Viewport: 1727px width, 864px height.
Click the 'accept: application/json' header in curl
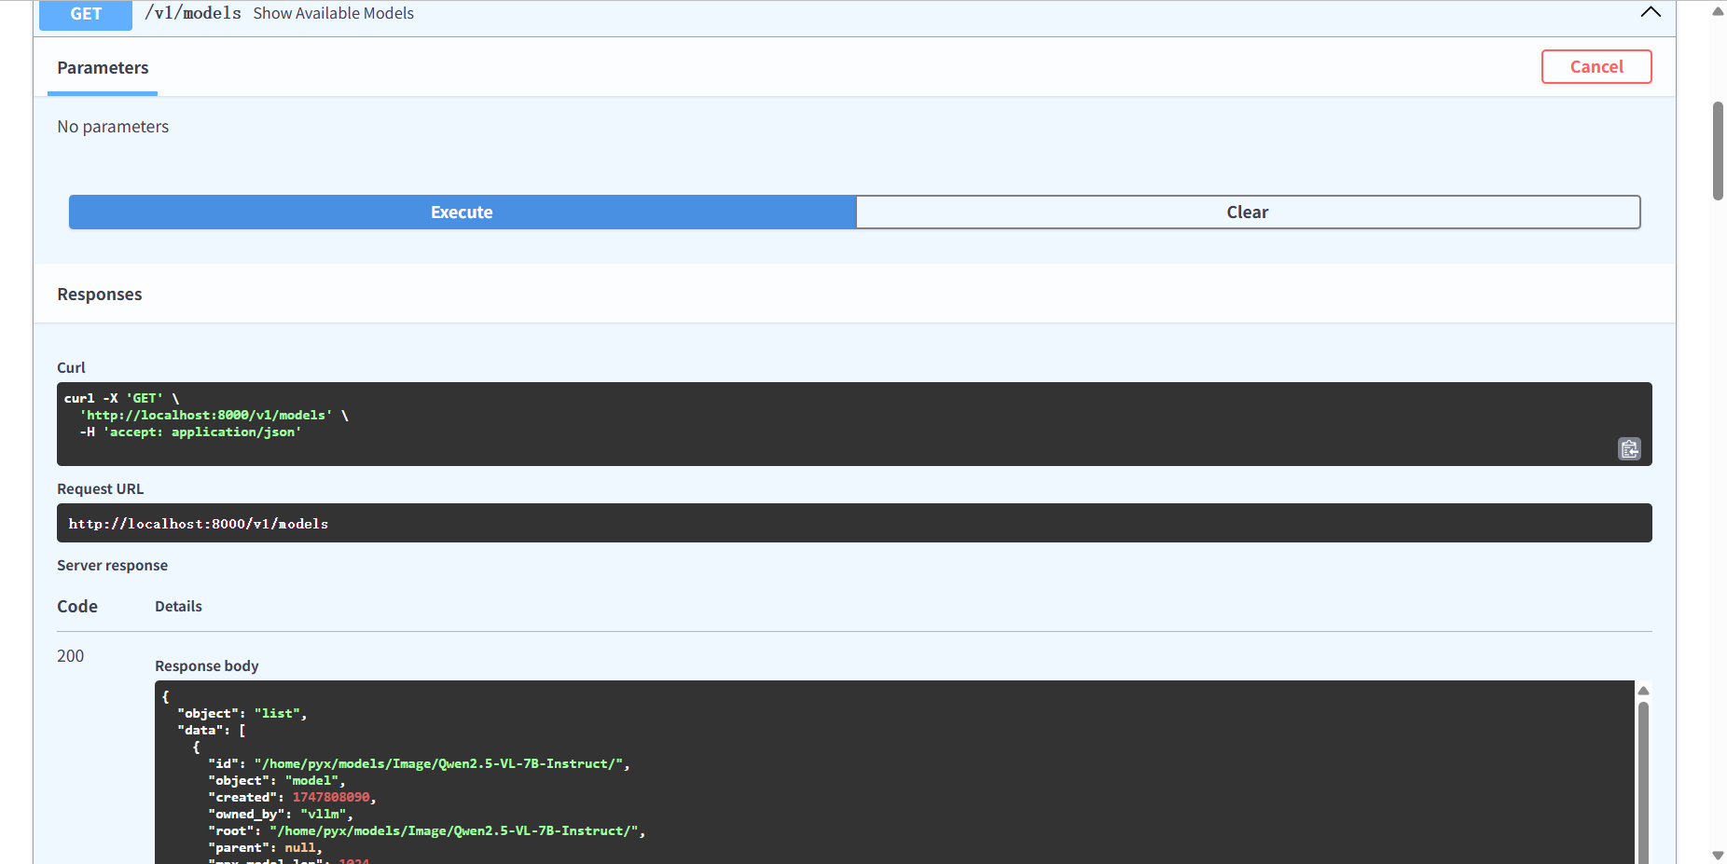(202, 432)
